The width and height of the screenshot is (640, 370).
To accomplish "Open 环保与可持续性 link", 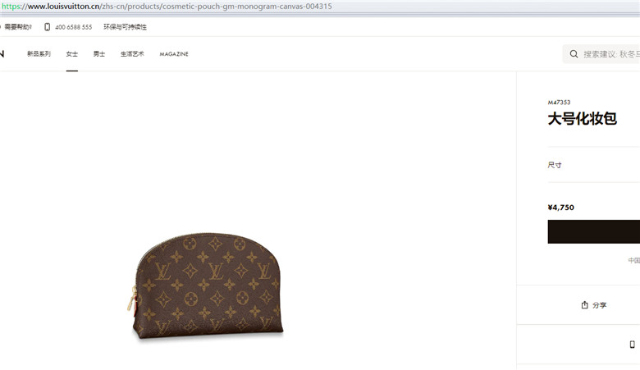I will (x=125, y=27).
